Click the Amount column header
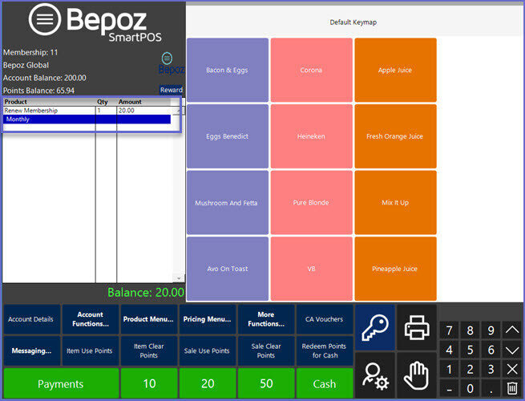Screen dimensions: 525x401 pyautogui.click(x=144, y=102)
